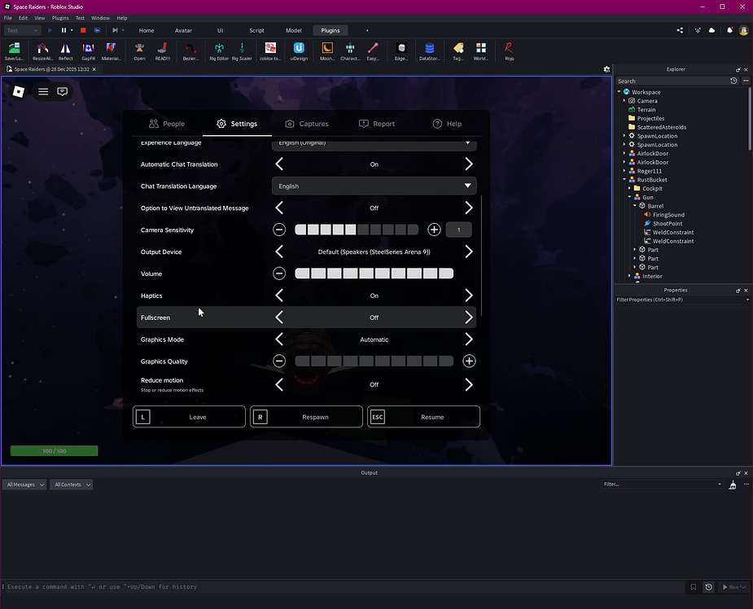Screen dimensions: 753x609
Task: Open the Moon Animator plugin
Action: point(327,51)
